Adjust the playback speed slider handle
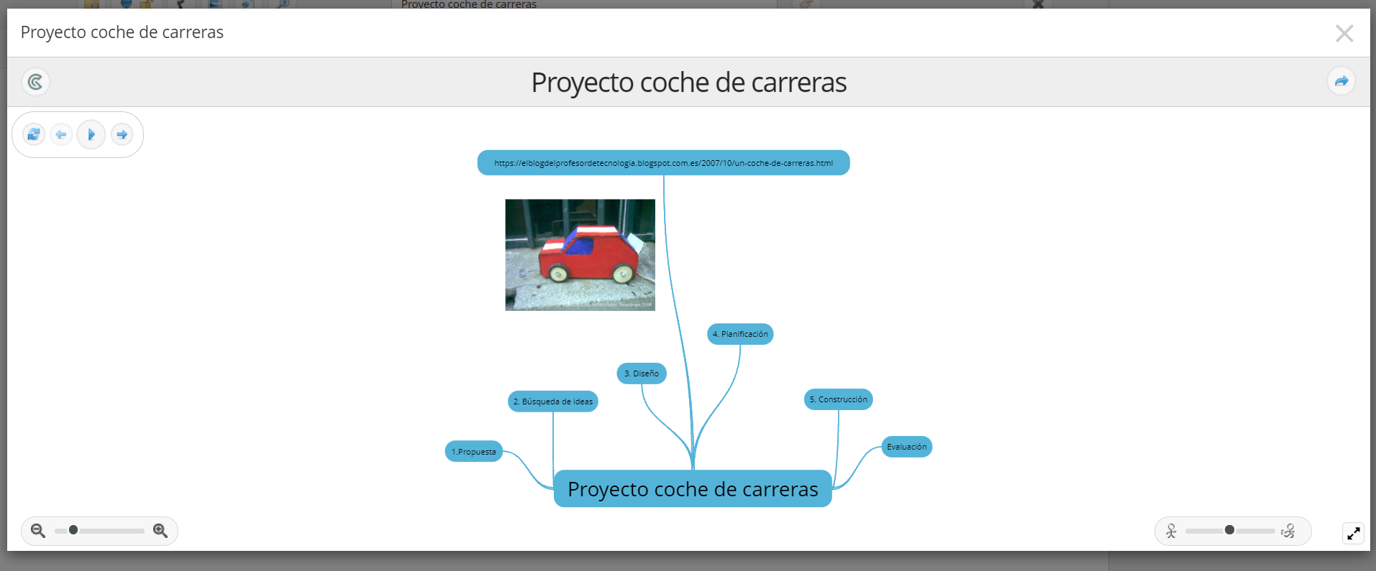The height and width of the screenshot is (571, 1376). point(1229,530)
